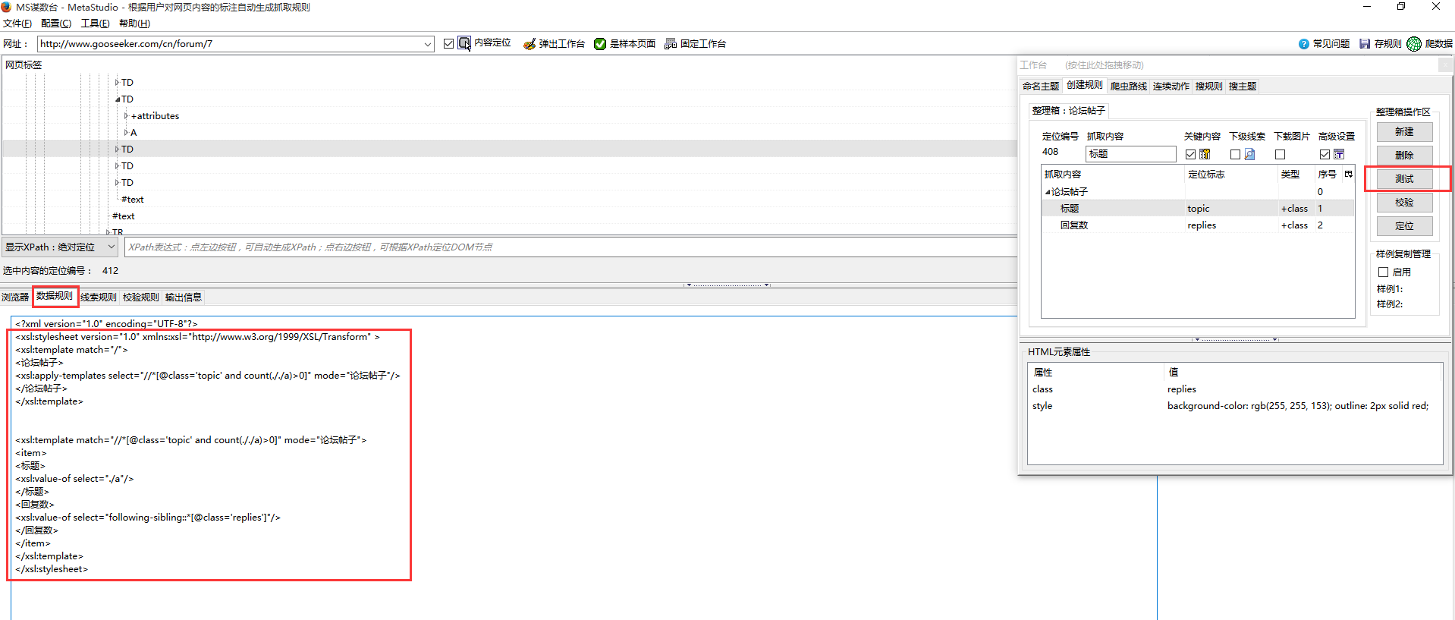Open the 文件(F) menu
This screenshot has height=620, width=1455.
(x=17, y=24)
